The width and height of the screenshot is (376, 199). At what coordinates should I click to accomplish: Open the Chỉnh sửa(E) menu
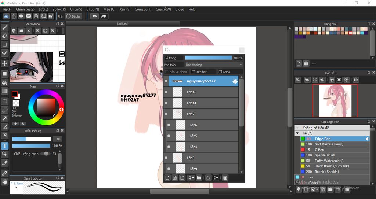pyautogui.click(x=25, y=9)
